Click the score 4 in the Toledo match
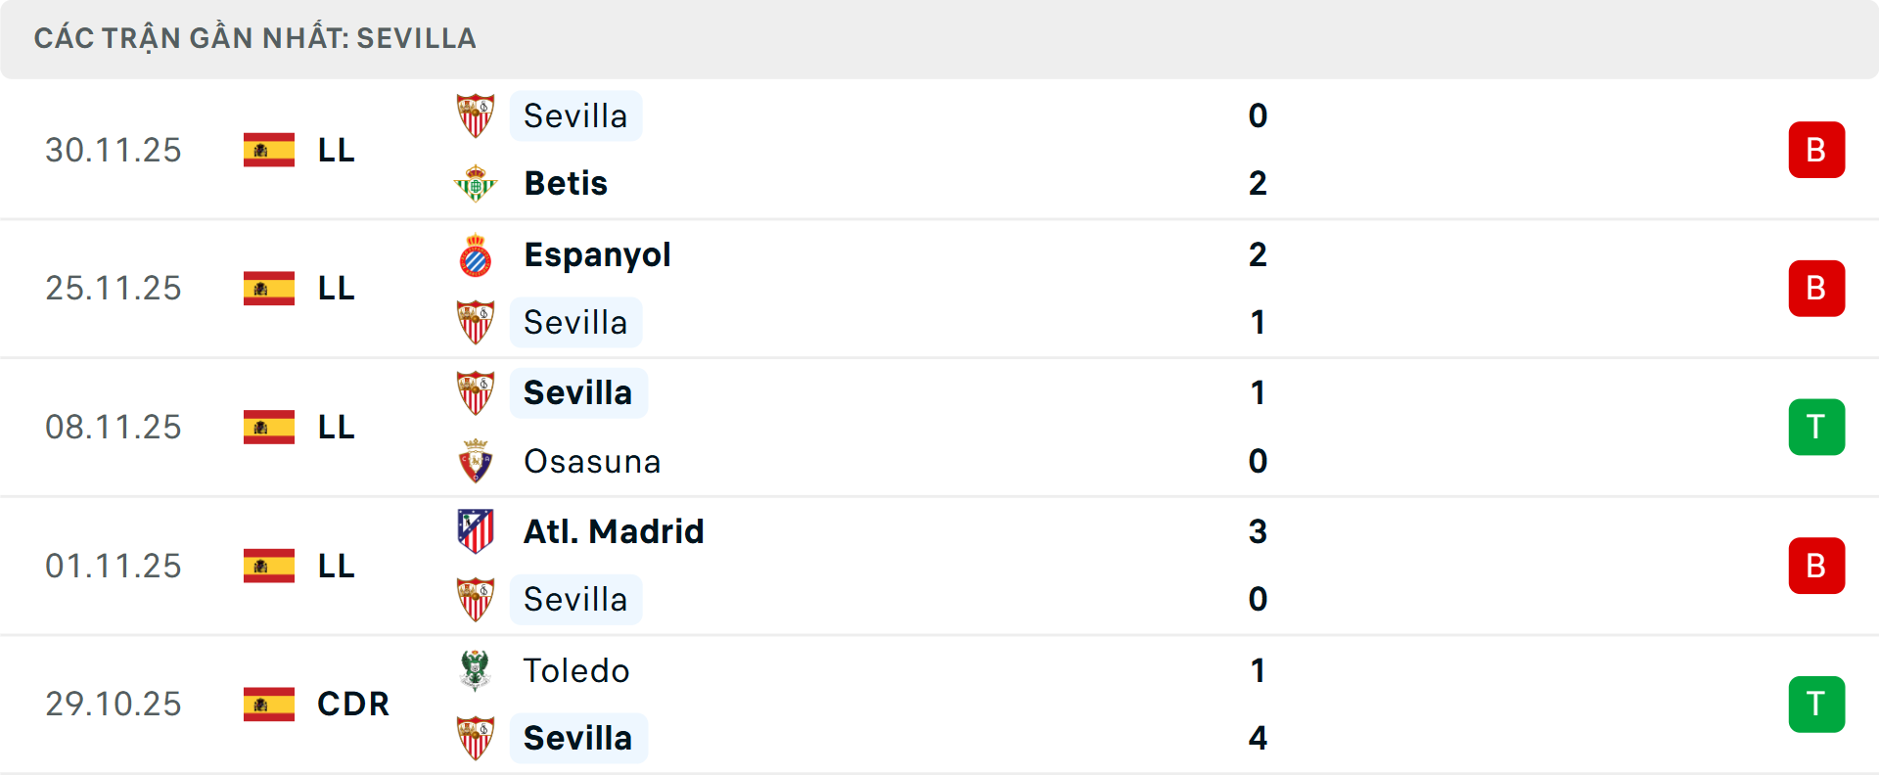 [x=1259, y=738]
